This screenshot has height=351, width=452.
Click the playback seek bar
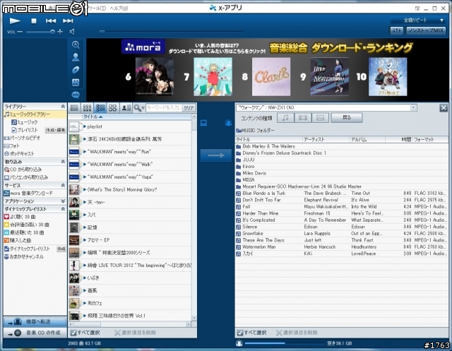(x=172, y=31)
